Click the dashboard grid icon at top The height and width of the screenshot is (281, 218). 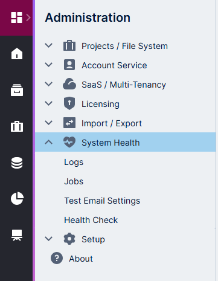pos(16,18)
